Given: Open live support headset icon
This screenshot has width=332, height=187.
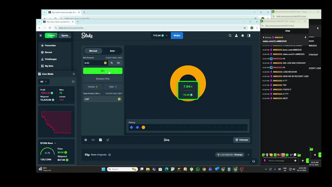Looking at the screenshot, I should click(253, 161).
